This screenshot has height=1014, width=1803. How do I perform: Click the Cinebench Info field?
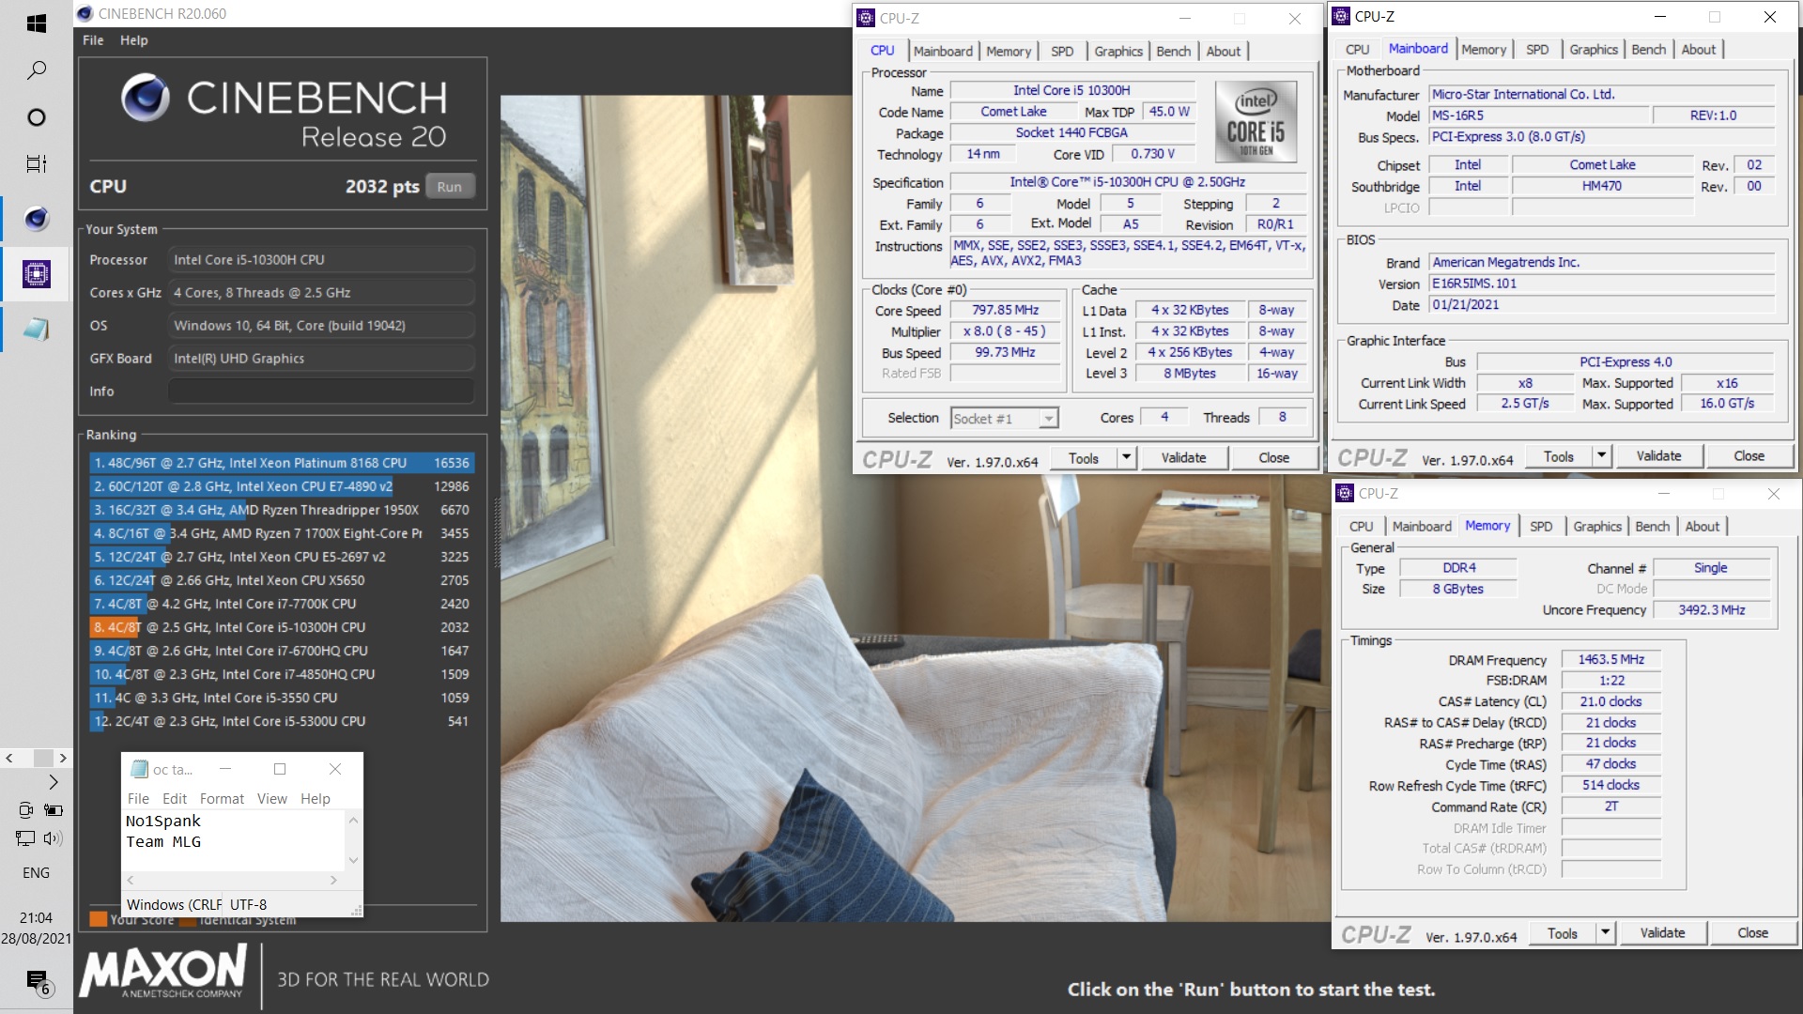[x=321, y=392]
